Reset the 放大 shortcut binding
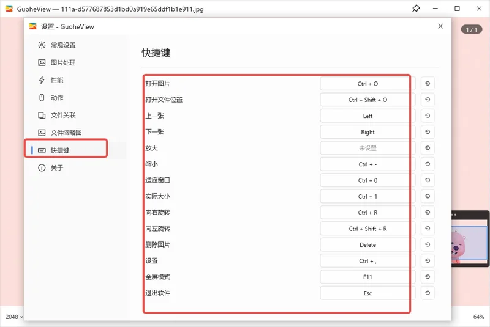 tap(428, 148)
